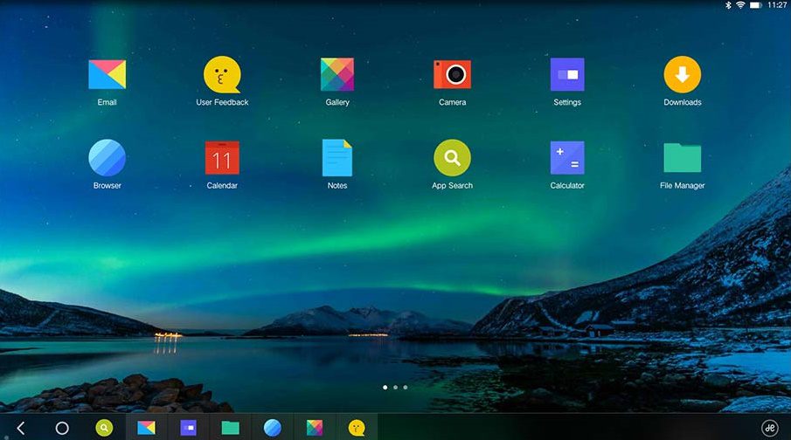The image size is (791, 440).
Task: Click the "User Feedback" label text
Action: tap(222, 102)
